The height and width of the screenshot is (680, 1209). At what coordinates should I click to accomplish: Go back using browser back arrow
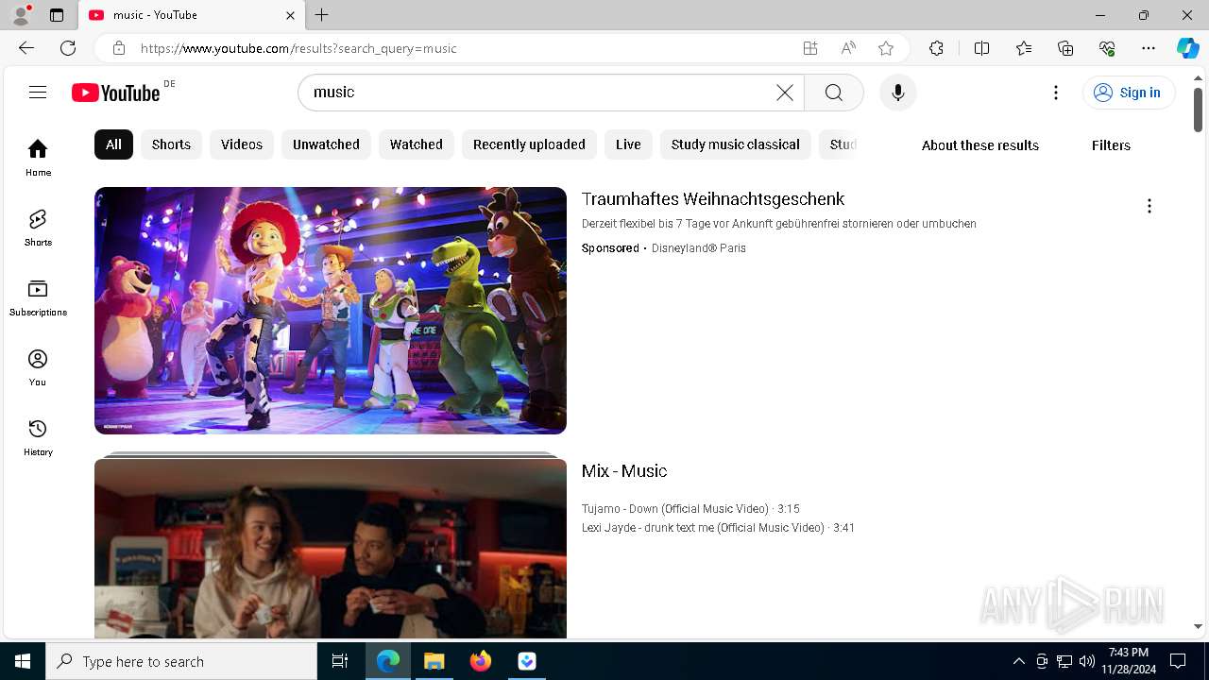pos(26,48)
